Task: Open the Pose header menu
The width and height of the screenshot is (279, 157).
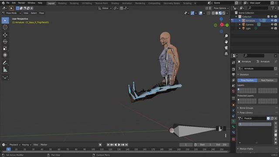Action: point(41,13)
